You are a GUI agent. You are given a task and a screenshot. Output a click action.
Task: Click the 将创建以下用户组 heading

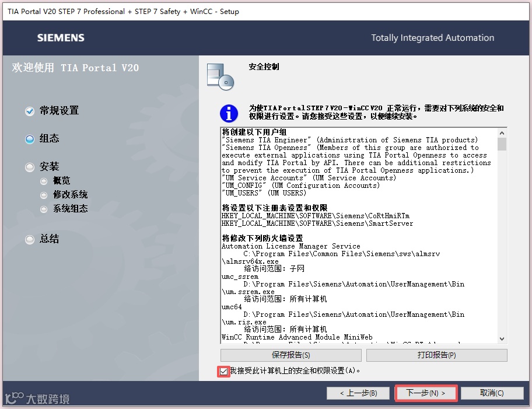(x=254, y=132)
